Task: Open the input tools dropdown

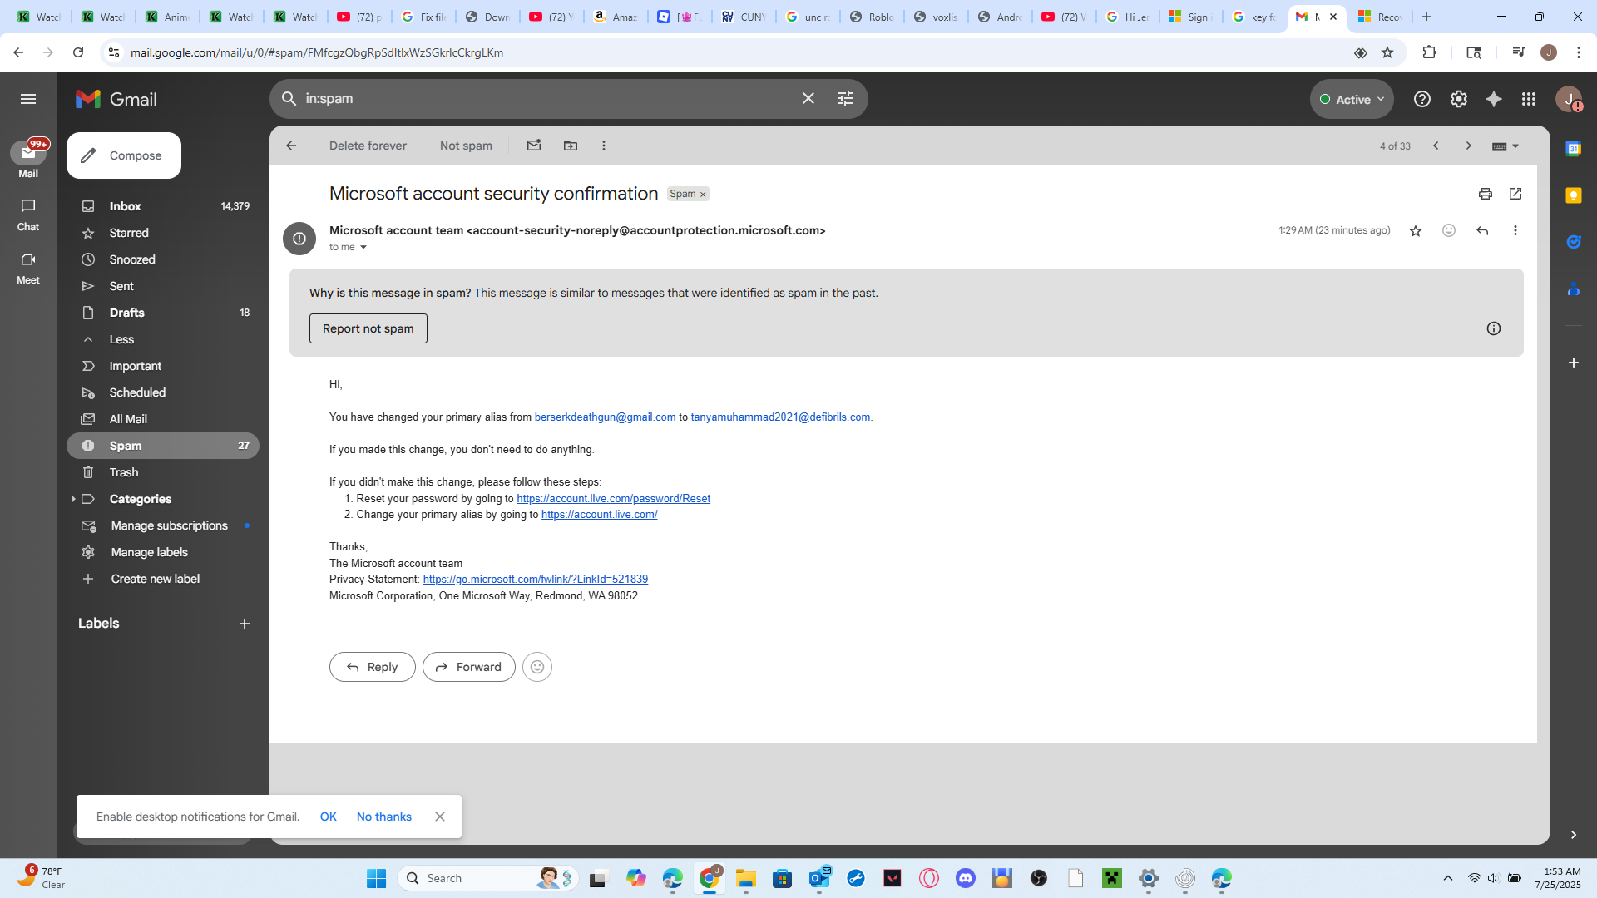Action: 1506,146
